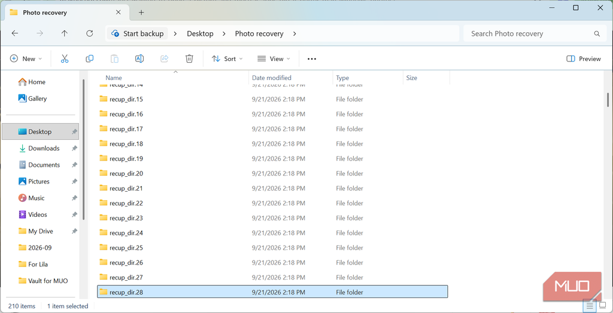The image size is (613, 313).
Task: Click the file list vertical scrollbar
Action: (608, 100)
